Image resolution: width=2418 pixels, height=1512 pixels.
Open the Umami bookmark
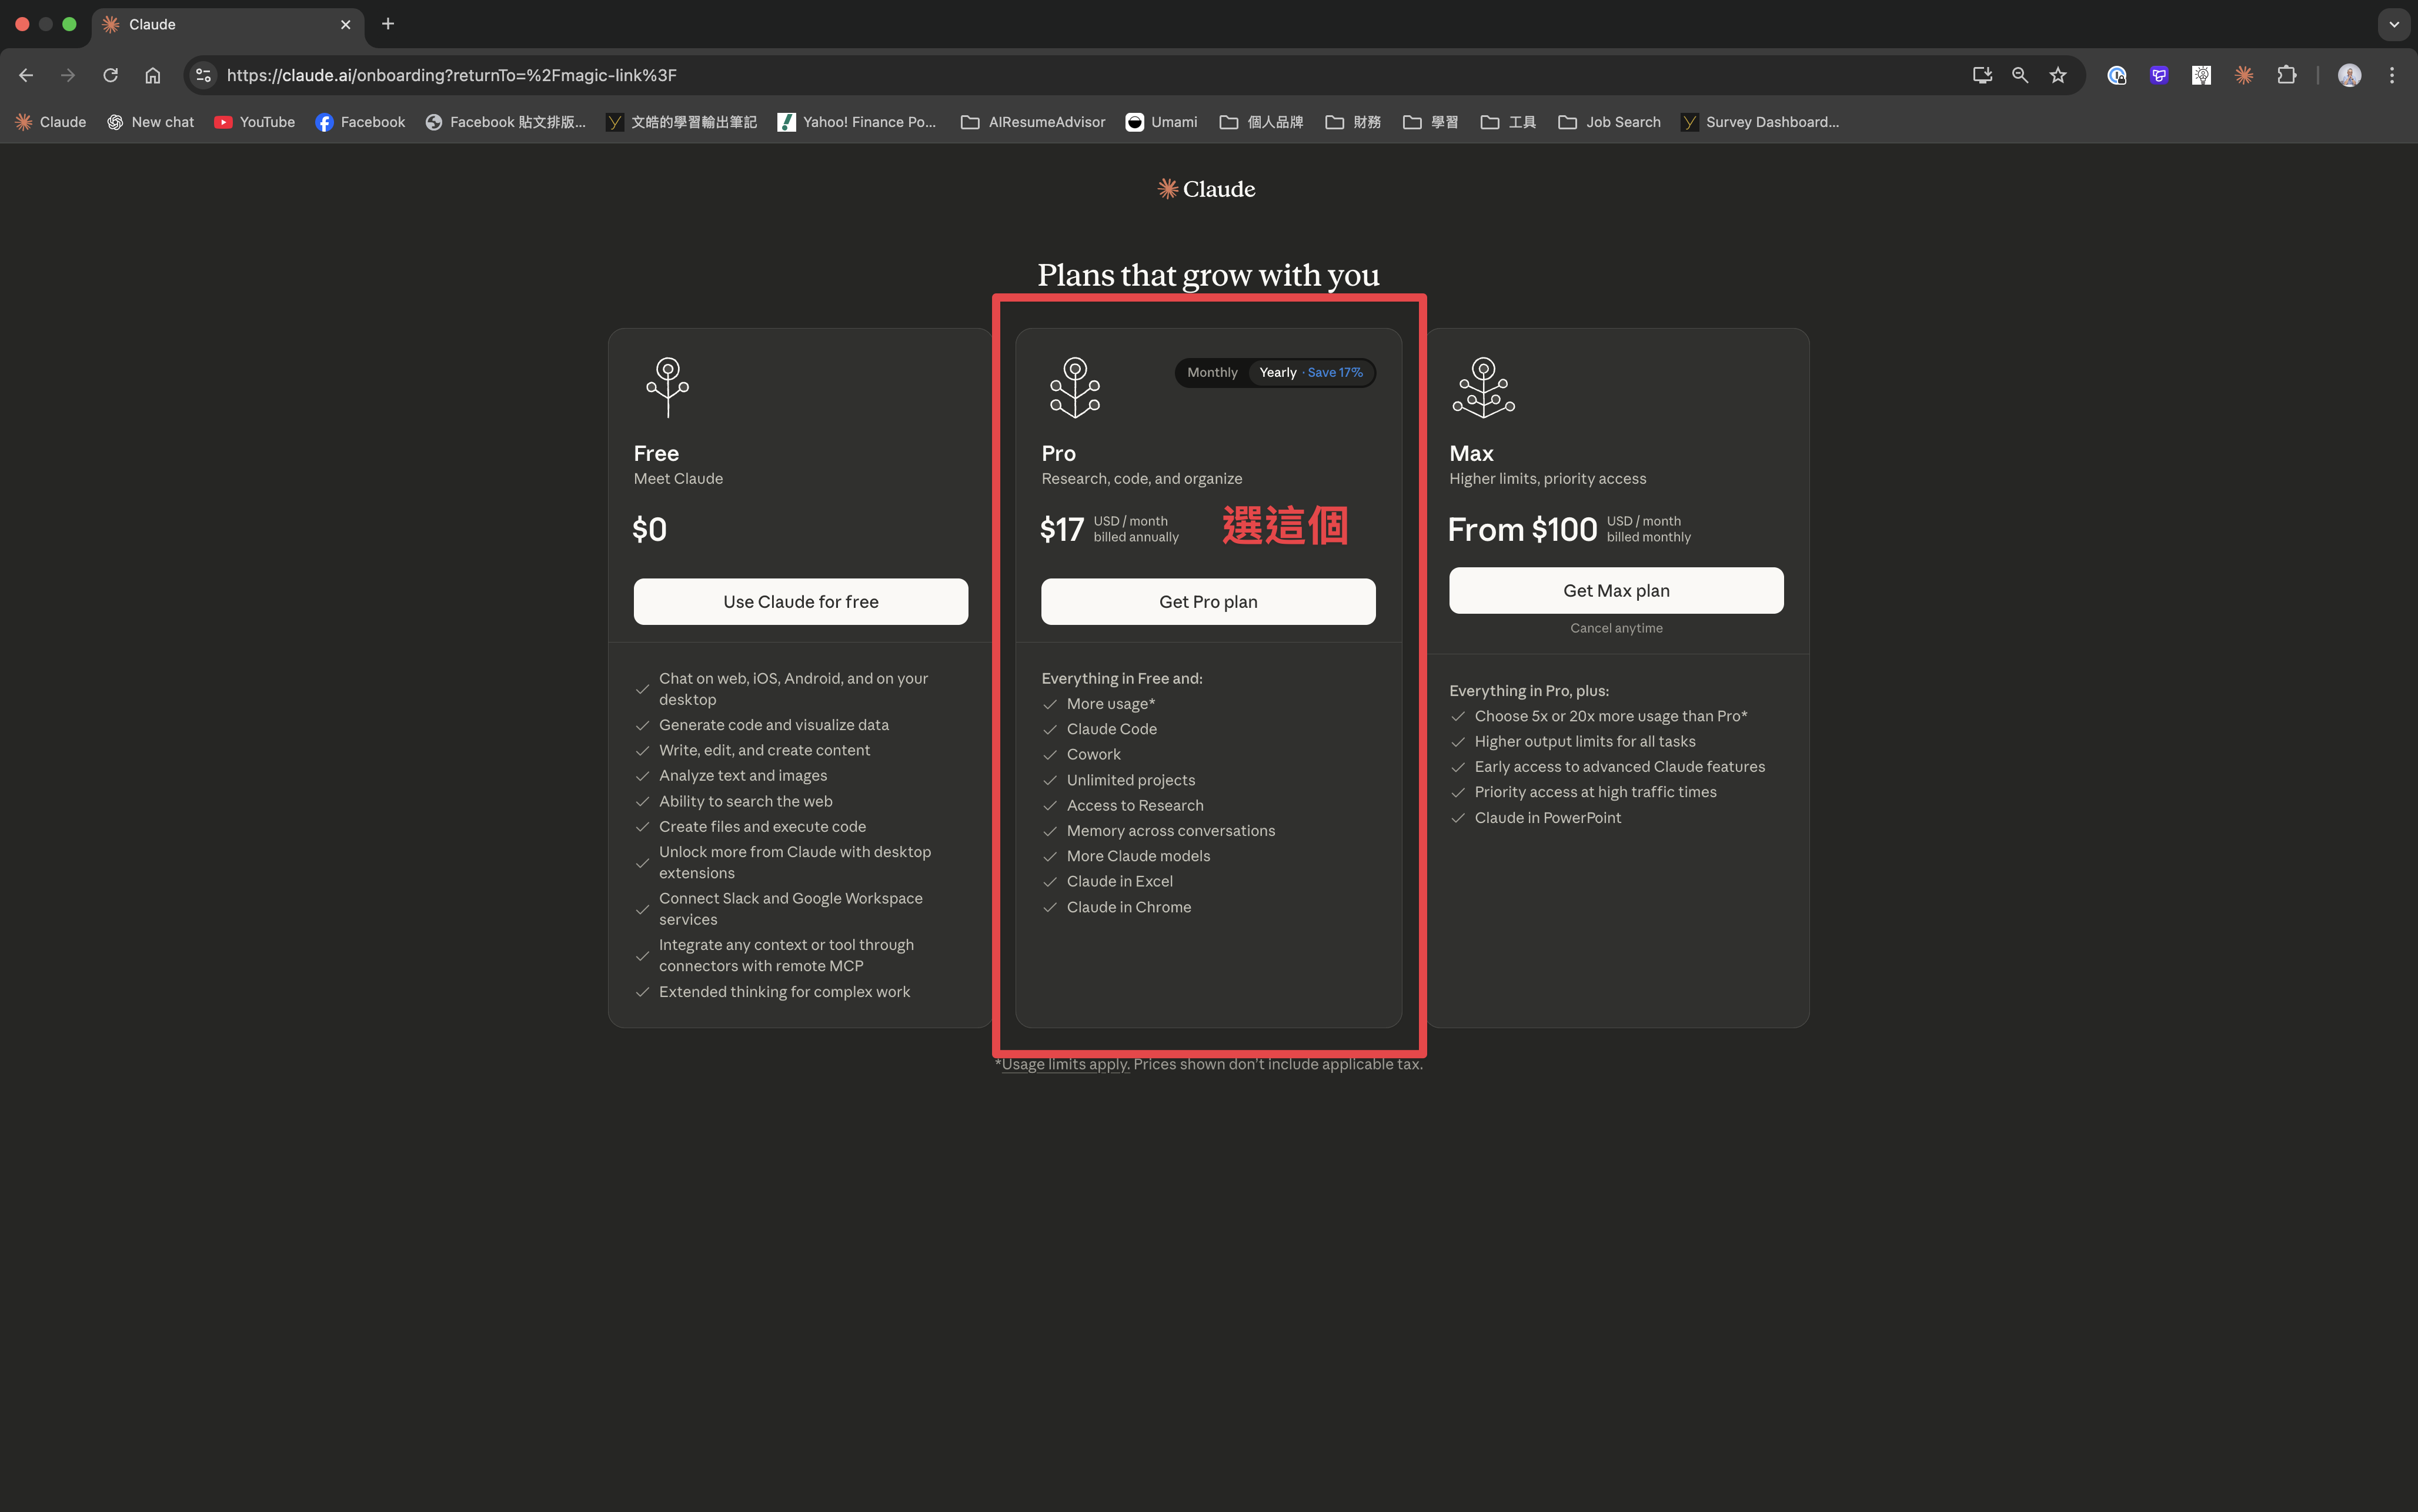[1162, 122]
